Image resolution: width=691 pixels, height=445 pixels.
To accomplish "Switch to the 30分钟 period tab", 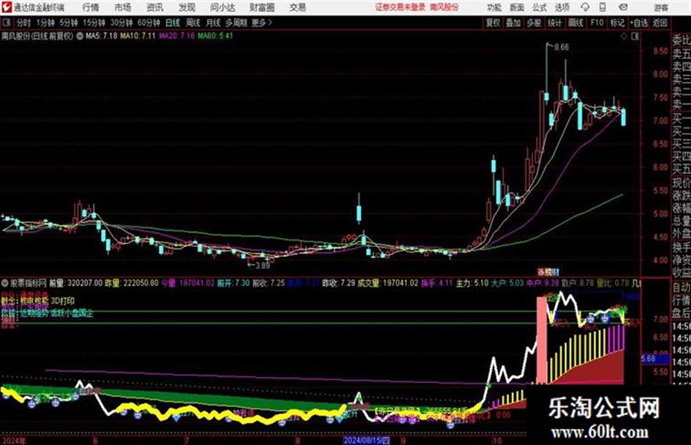I will point(121,23).
